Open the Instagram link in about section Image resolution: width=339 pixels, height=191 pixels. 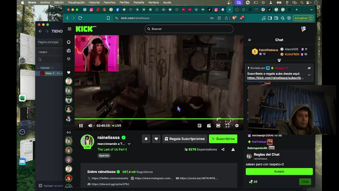(x=152, y=178)
